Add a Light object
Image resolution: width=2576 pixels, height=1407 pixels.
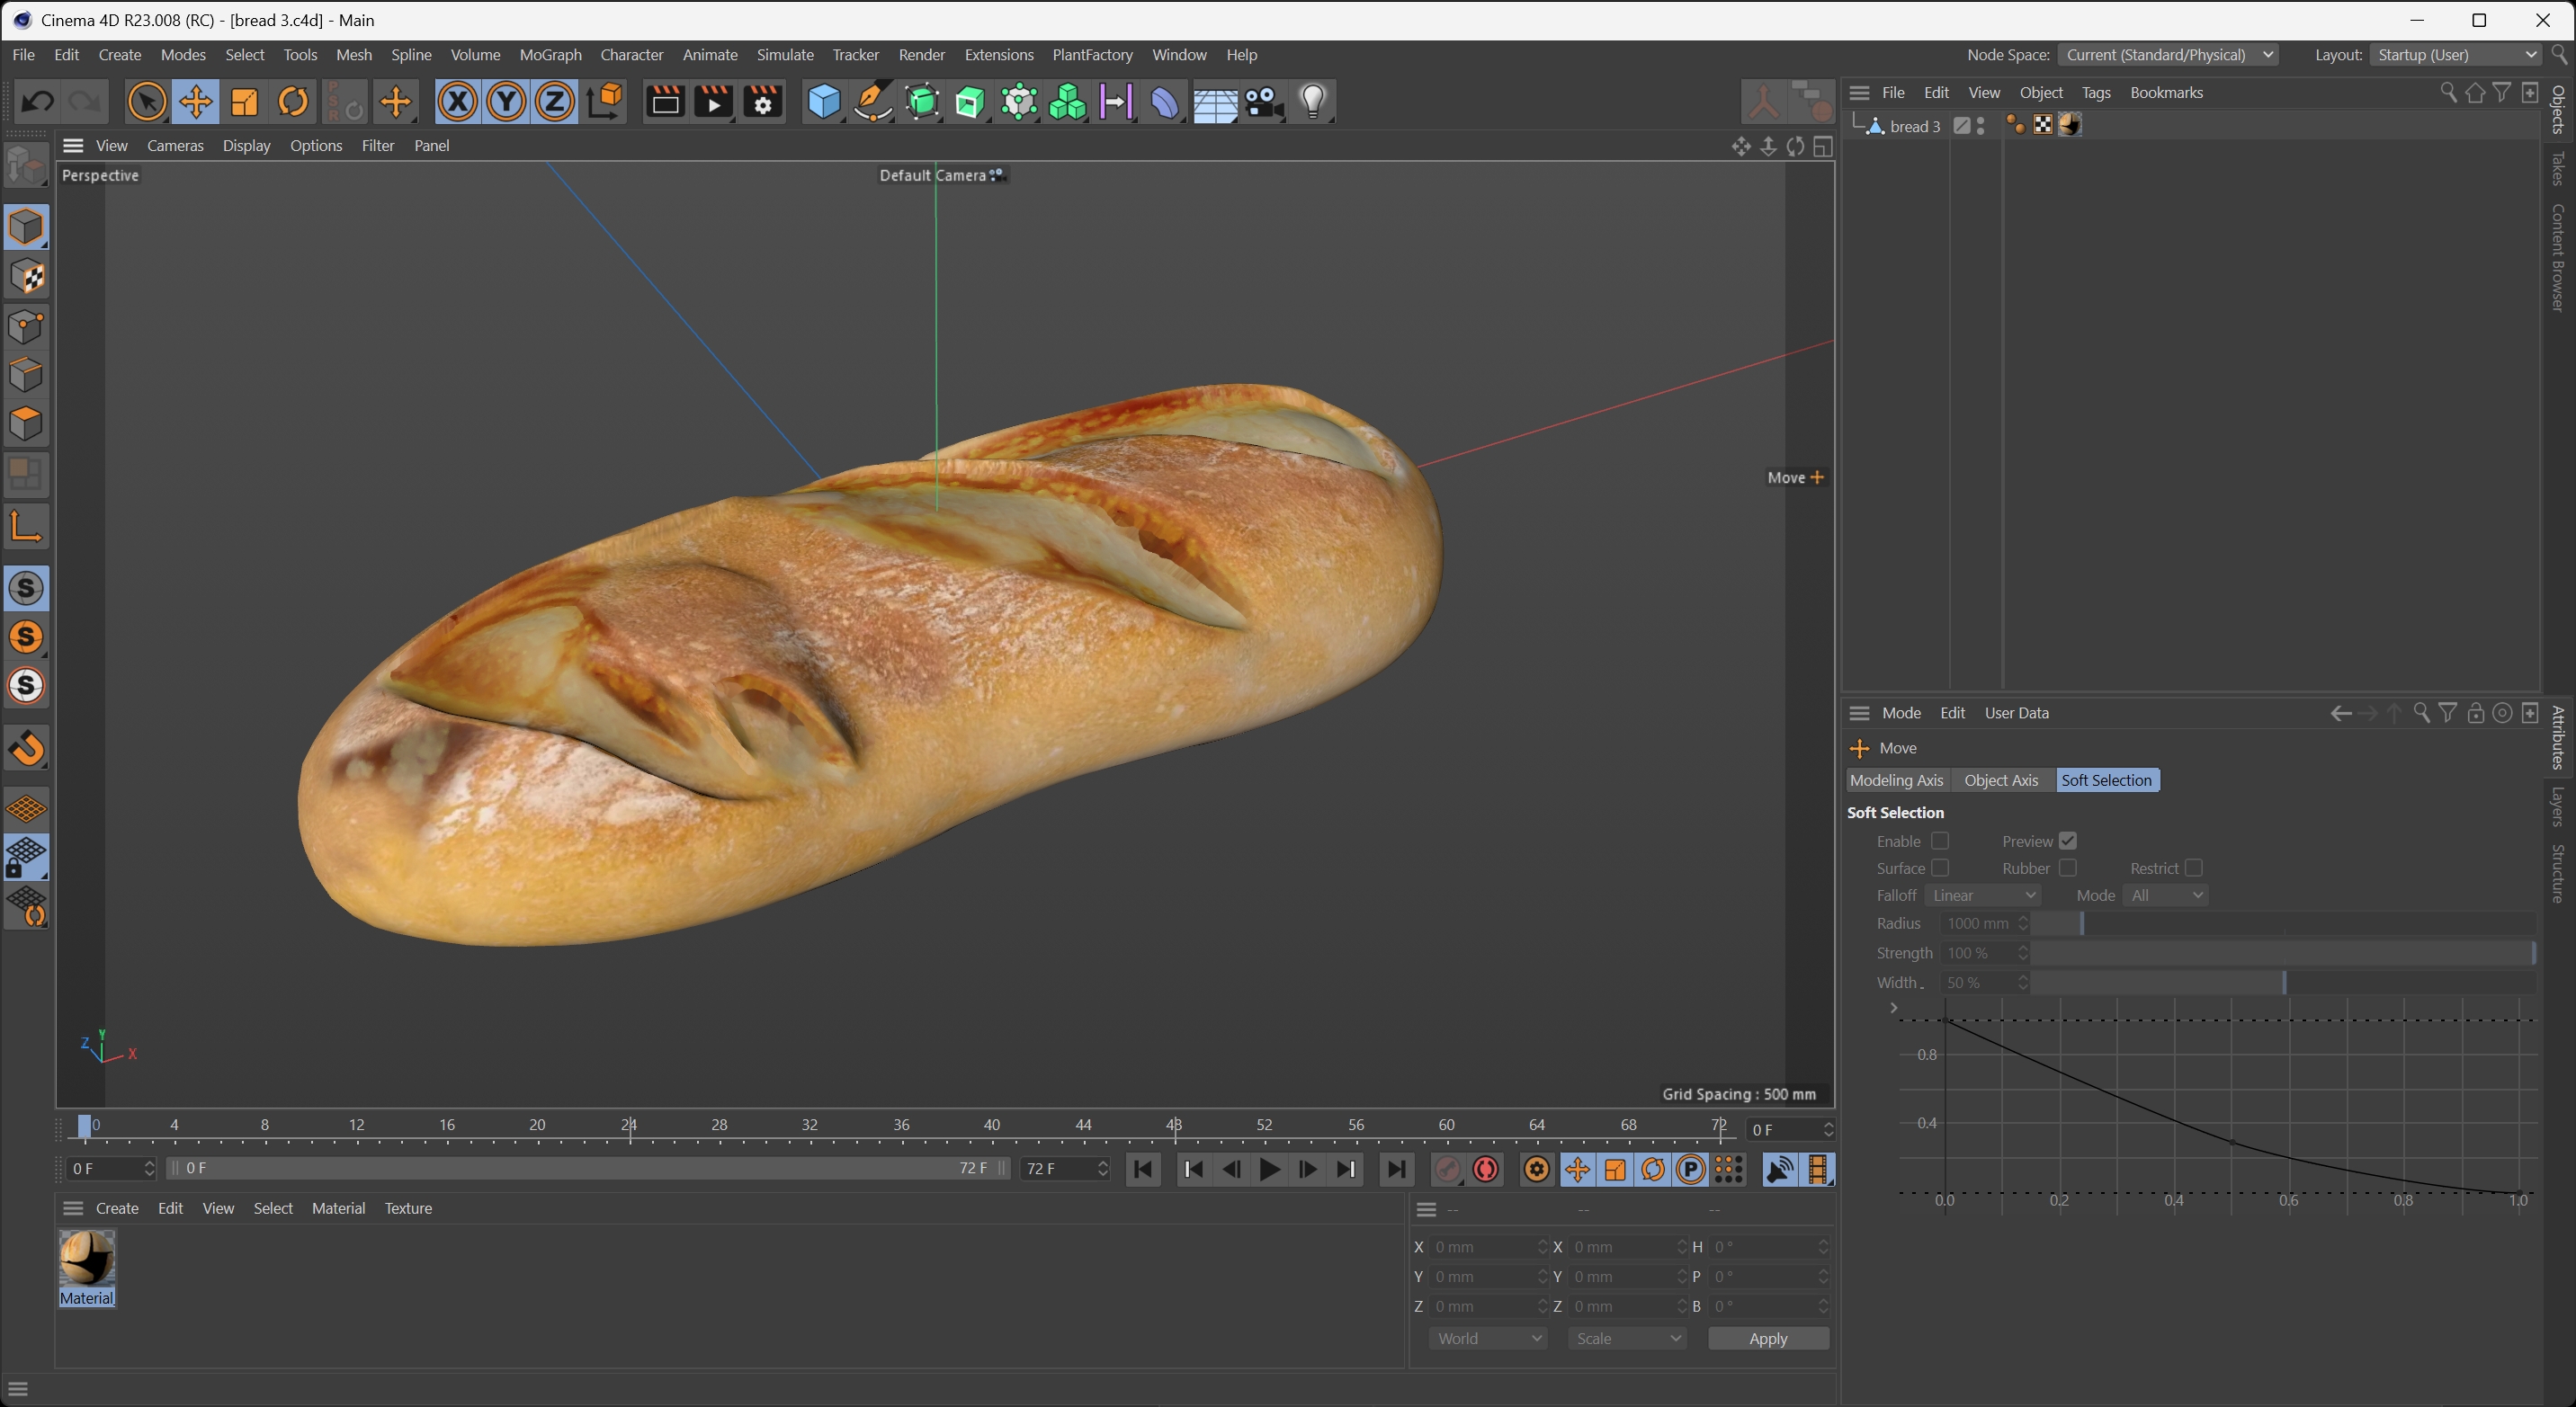pos(1312,102)
